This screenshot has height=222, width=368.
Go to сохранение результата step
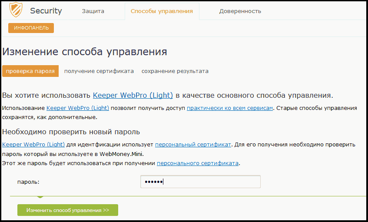point(175,71)
